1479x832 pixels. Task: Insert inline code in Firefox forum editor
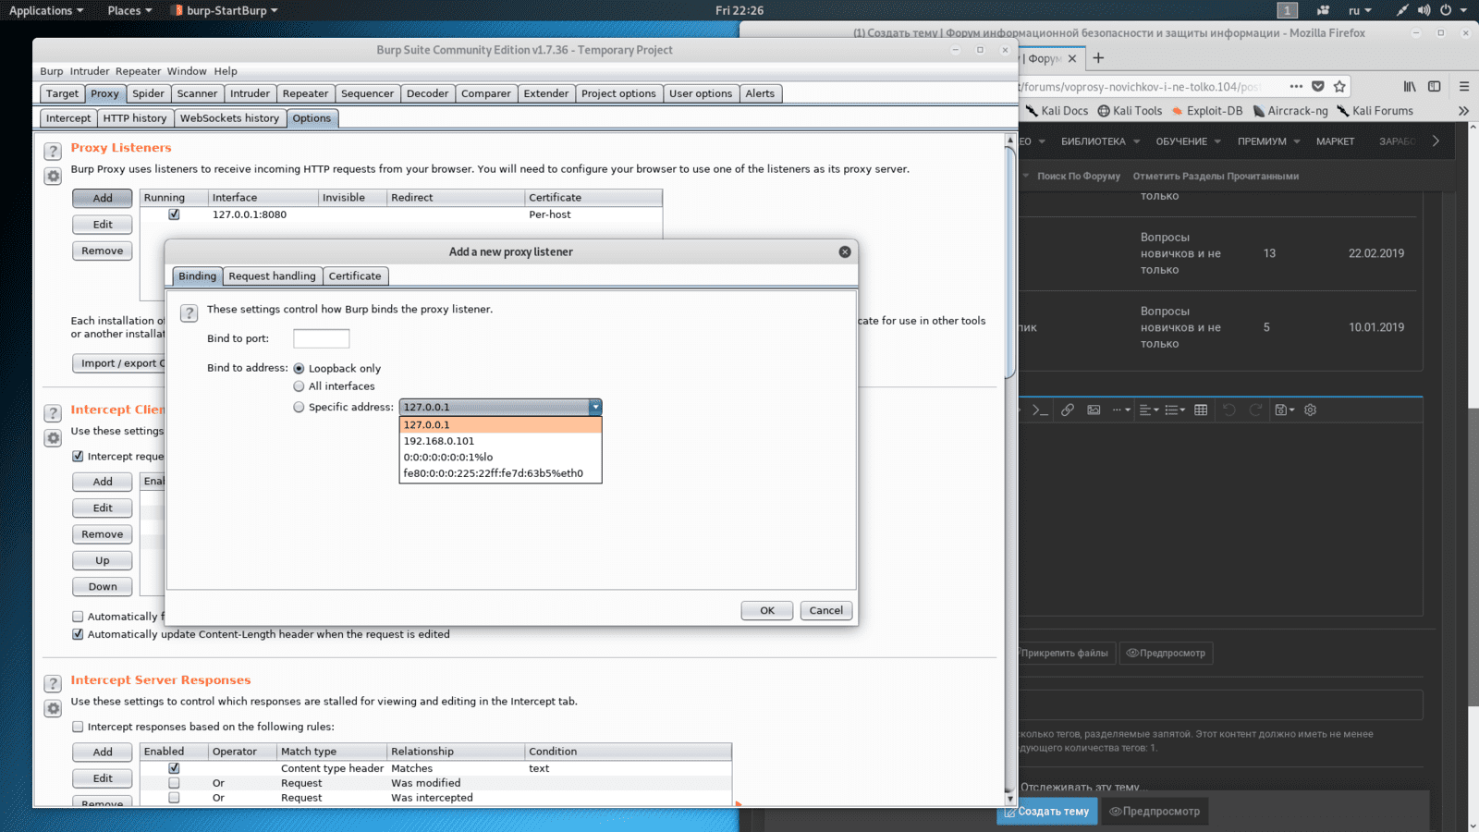pyautogui.click(x=1040, y=410)
